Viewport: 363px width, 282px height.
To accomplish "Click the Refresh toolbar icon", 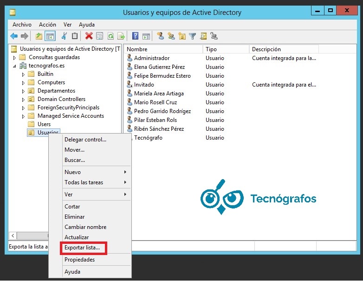I will tap(110, 36).
